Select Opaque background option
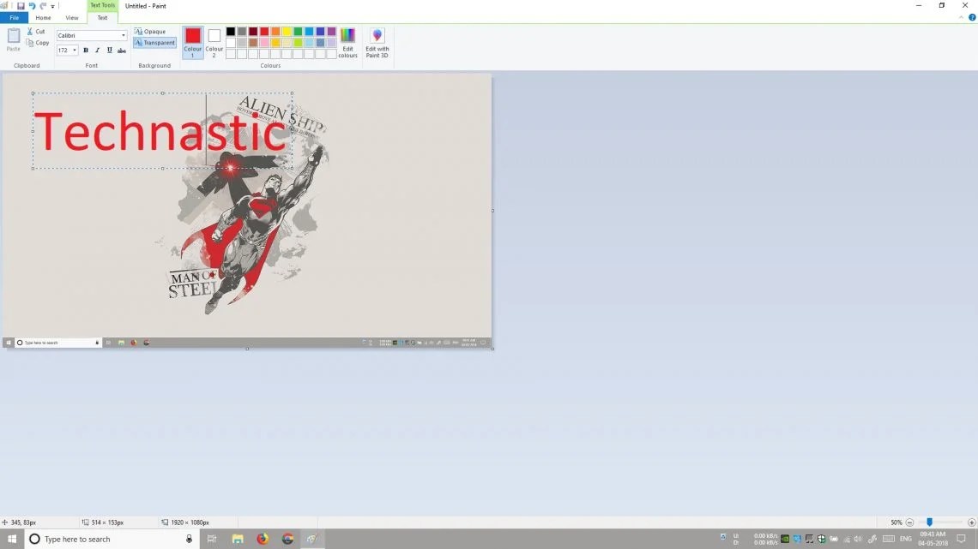The image size is (978, 549). 150,31
